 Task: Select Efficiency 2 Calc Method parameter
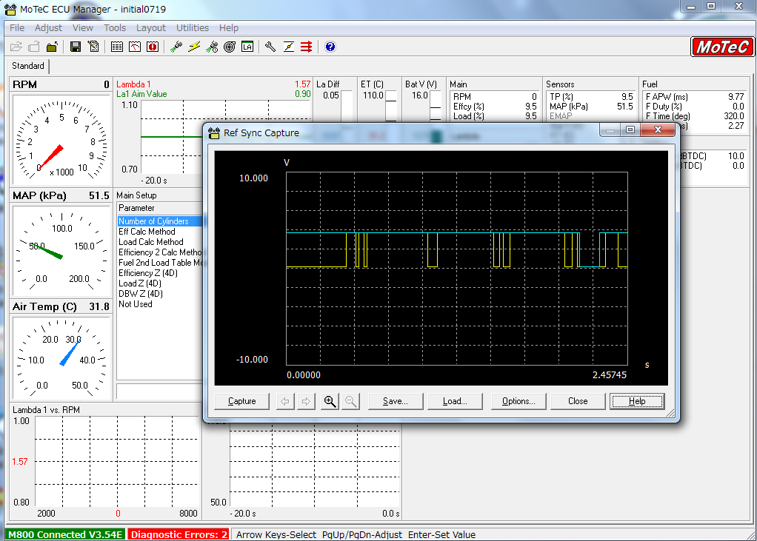click(160, 252)
